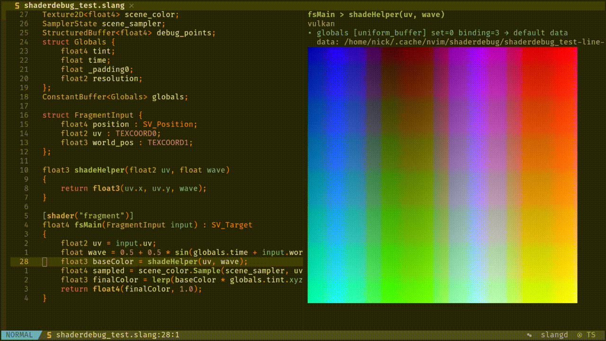Click 'float2 uv = input.uv;' line

(x=109, y=243)
